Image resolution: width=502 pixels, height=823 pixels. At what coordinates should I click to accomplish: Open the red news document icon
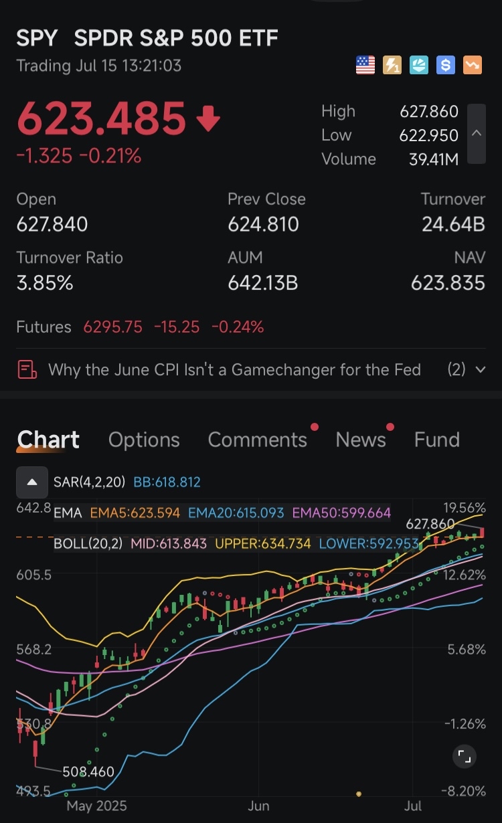click(x=27, y=369)
